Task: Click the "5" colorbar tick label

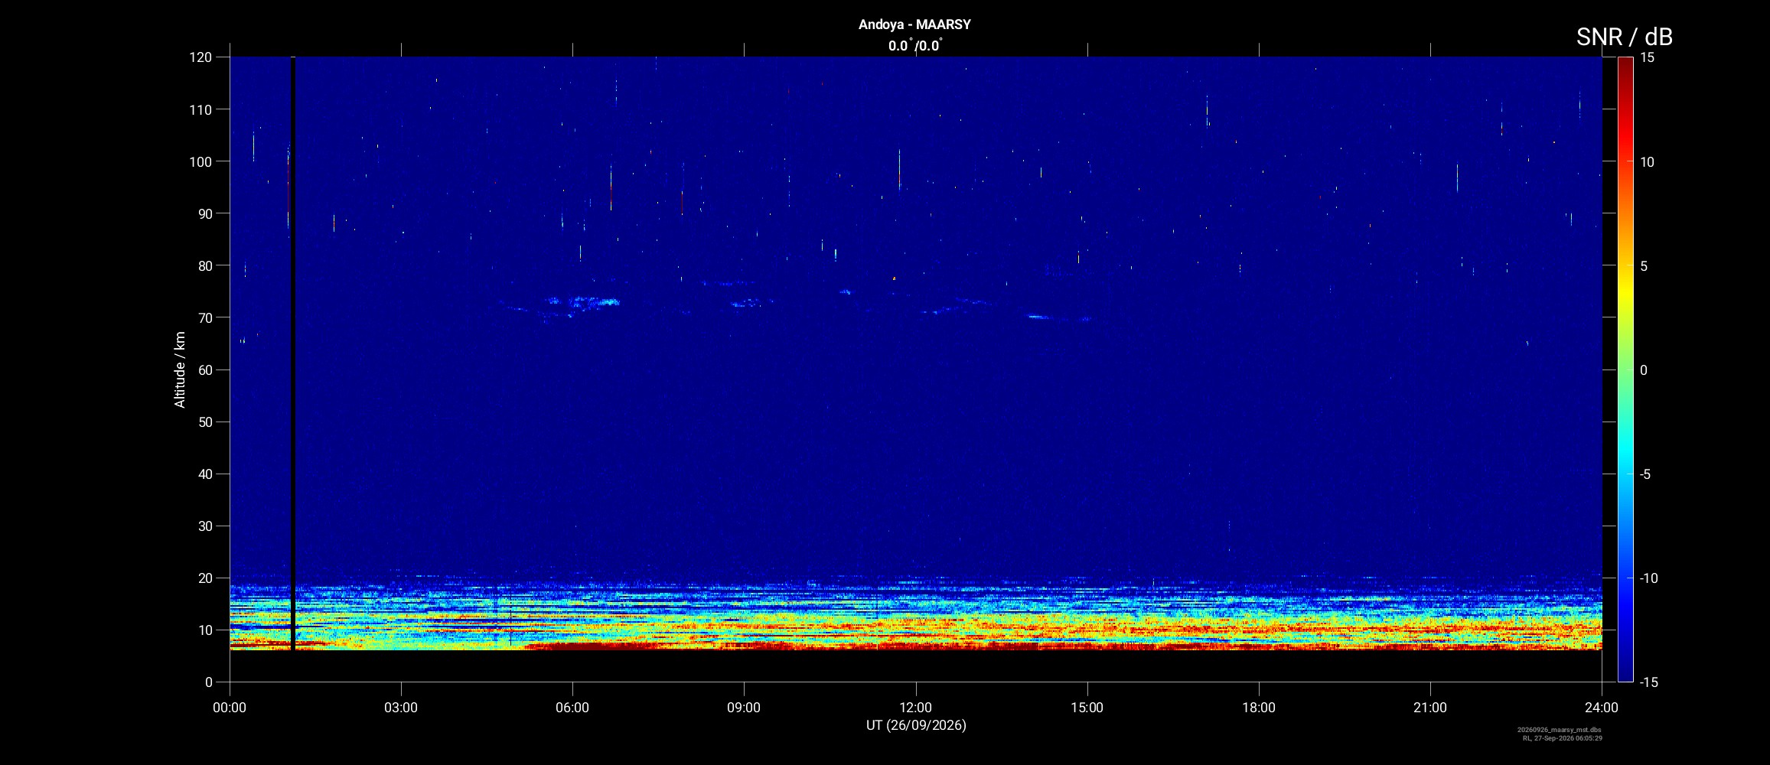Action: [1644, 266]
